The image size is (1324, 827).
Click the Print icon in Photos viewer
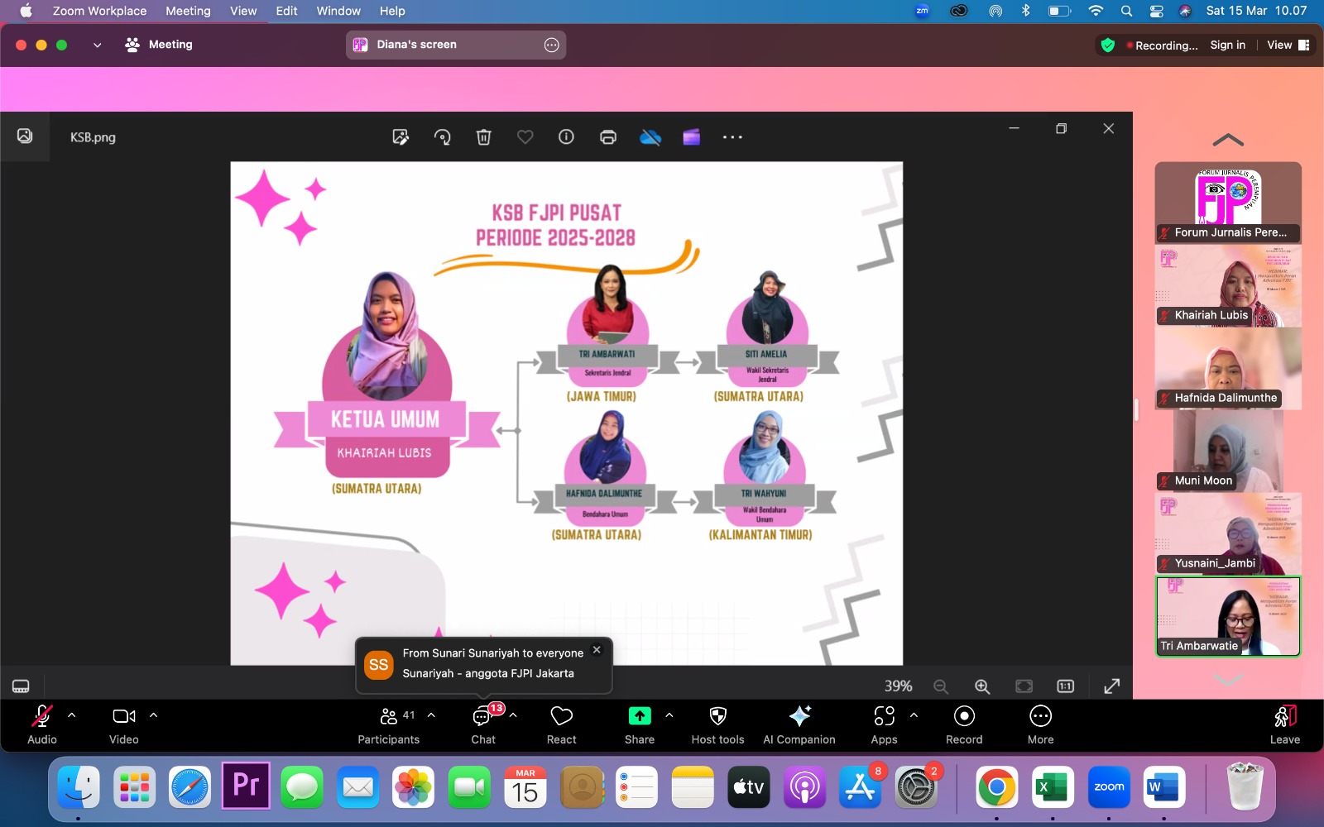coord(608,137)
